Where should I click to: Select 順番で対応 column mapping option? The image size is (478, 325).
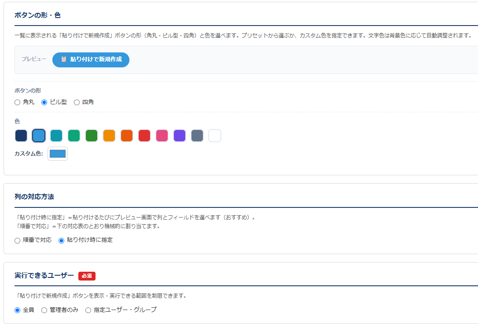point(17,240)
